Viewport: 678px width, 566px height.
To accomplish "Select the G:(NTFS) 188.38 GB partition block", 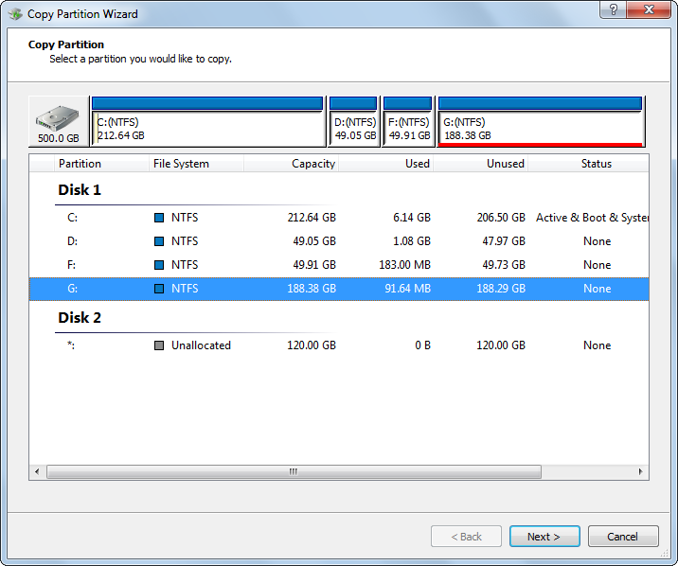I will click(541, 121).
